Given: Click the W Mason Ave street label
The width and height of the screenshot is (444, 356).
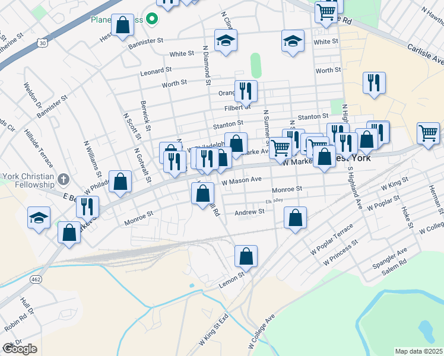Looking at the screenshot, I should click(242, 181).
